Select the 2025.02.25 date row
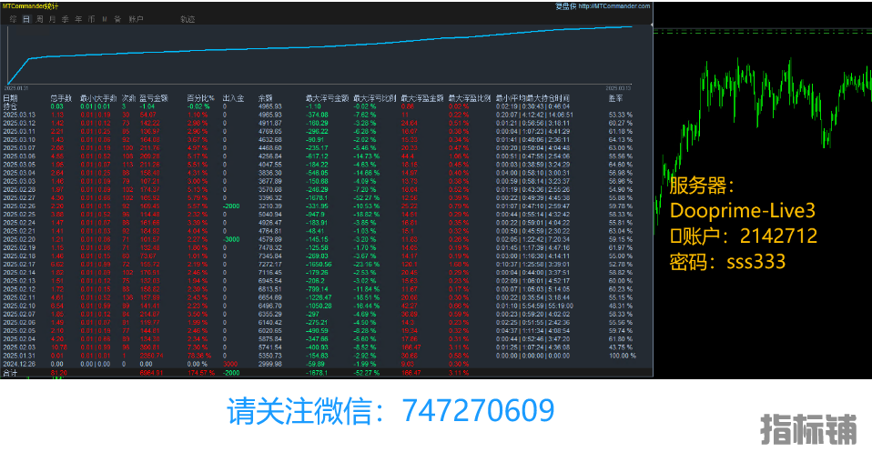872x452 pixels. 327,214
